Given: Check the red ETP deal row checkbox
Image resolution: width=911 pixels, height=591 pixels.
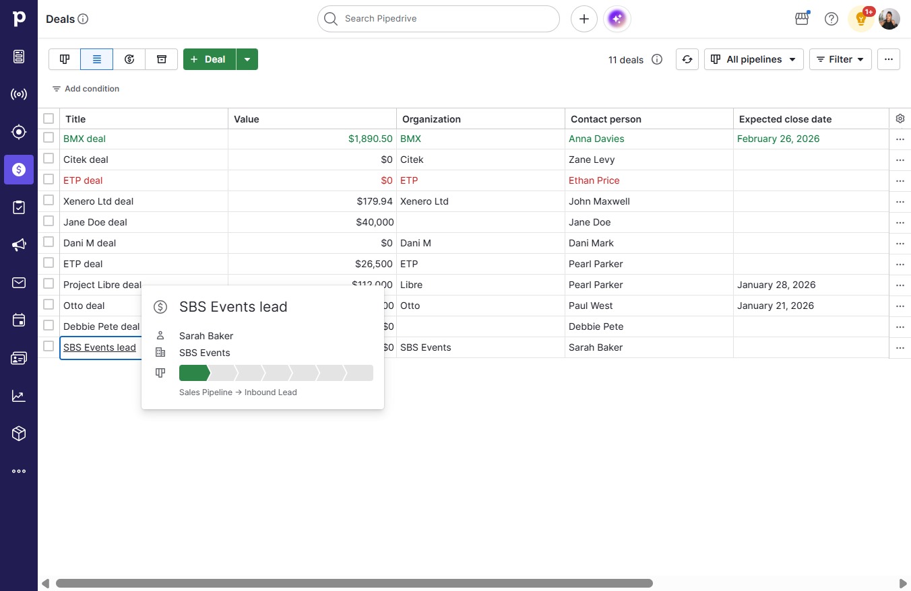Looking at the screenshot, I should coord(49,179).
